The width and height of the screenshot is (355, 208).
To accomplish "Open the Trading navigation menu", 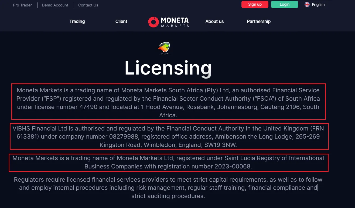I will coord(77,22).
